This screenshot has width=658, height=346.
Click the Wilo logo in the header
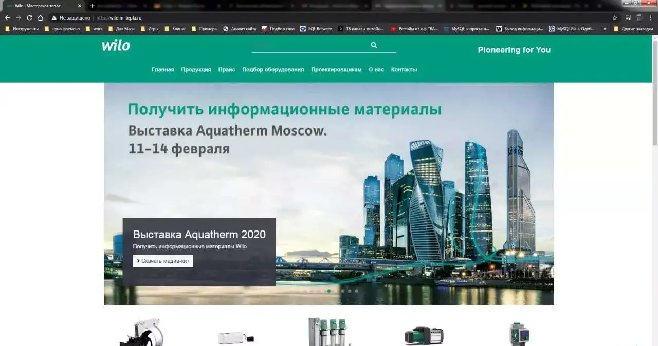[x=116, y=45]
